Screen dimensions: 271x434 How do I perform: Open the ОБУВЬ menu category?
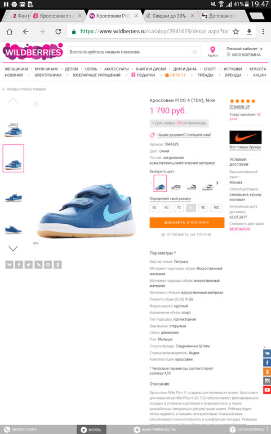click(91, 69)
